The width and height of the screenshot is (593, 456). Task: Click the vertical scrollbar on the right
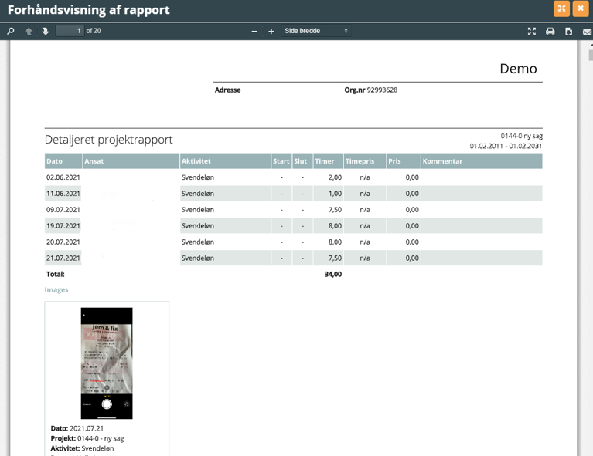tap(589, 231)
